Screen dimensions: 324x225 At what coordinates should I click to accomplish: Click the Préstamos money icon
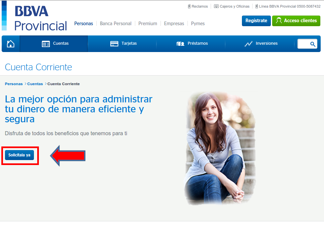(180, 44)
